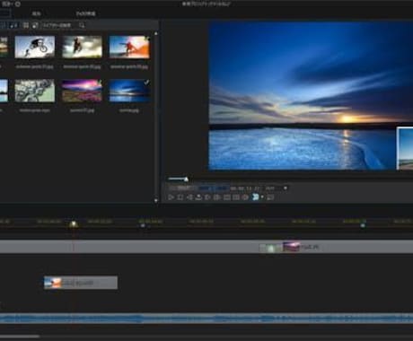The height and width of the screenshot is (341, 413).
Task: Open the preview zoom dropdown arrow
Action: point(286,188)
